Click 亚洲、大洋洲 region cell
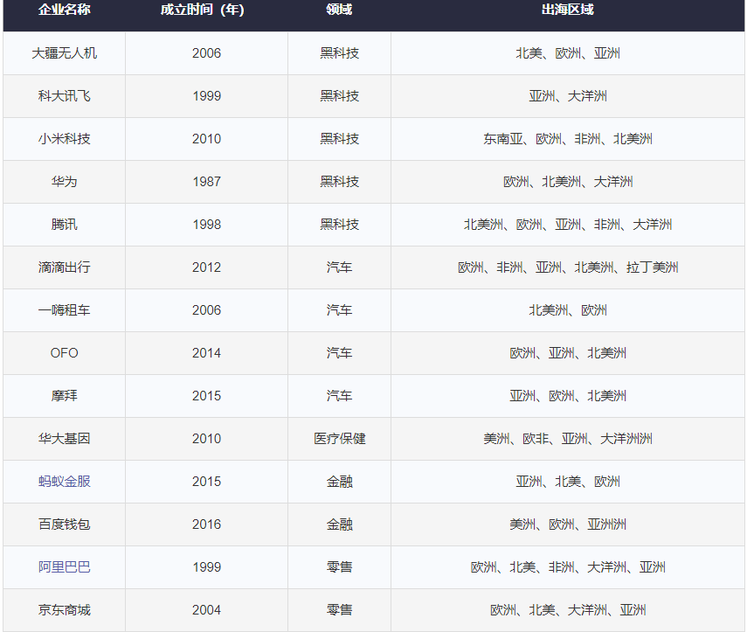 [x=567, y=96]
